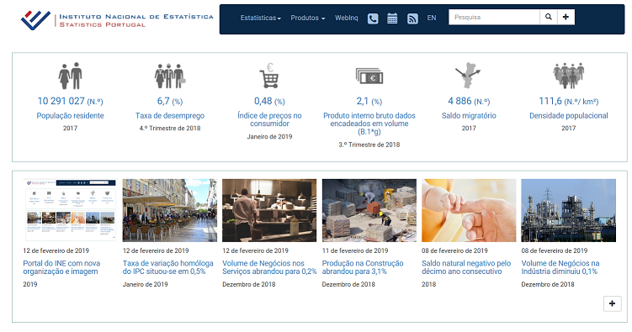Open the RSS feed icon
Image resolution: width=632 pixels, height=332 pixels.
click(412, 18)
